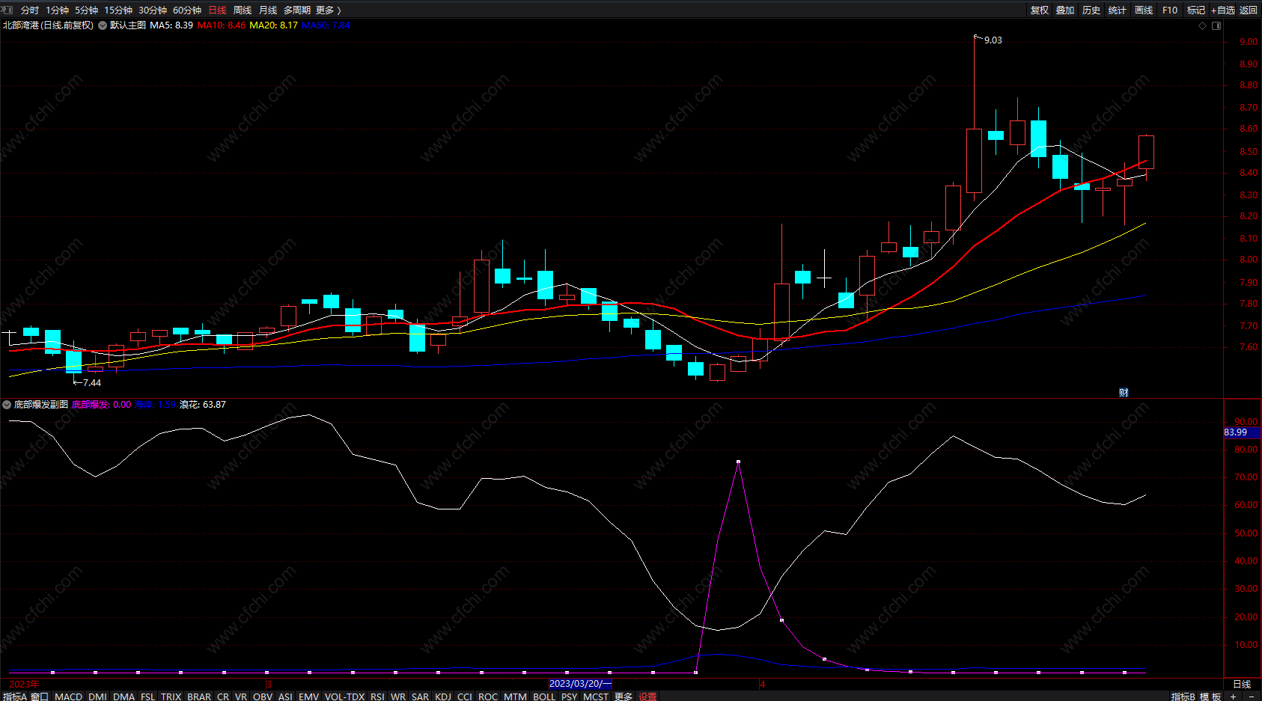Screen dimensions: 1262x701
Task: Apply the DMI indicator
Action: (x=97, y=697)
